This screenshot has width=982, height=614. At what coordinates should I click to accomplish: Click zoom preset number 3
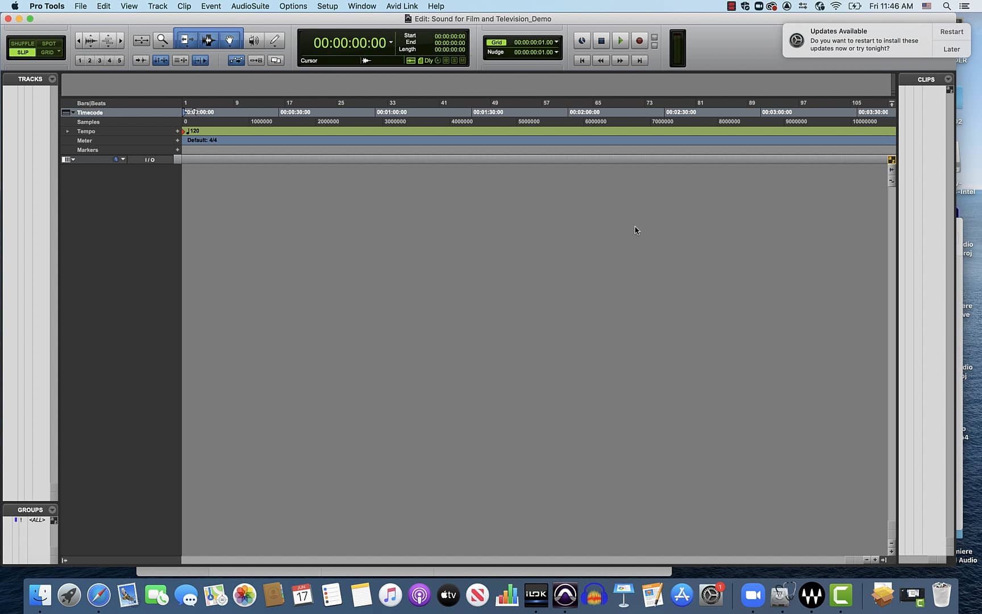(99, 60)
